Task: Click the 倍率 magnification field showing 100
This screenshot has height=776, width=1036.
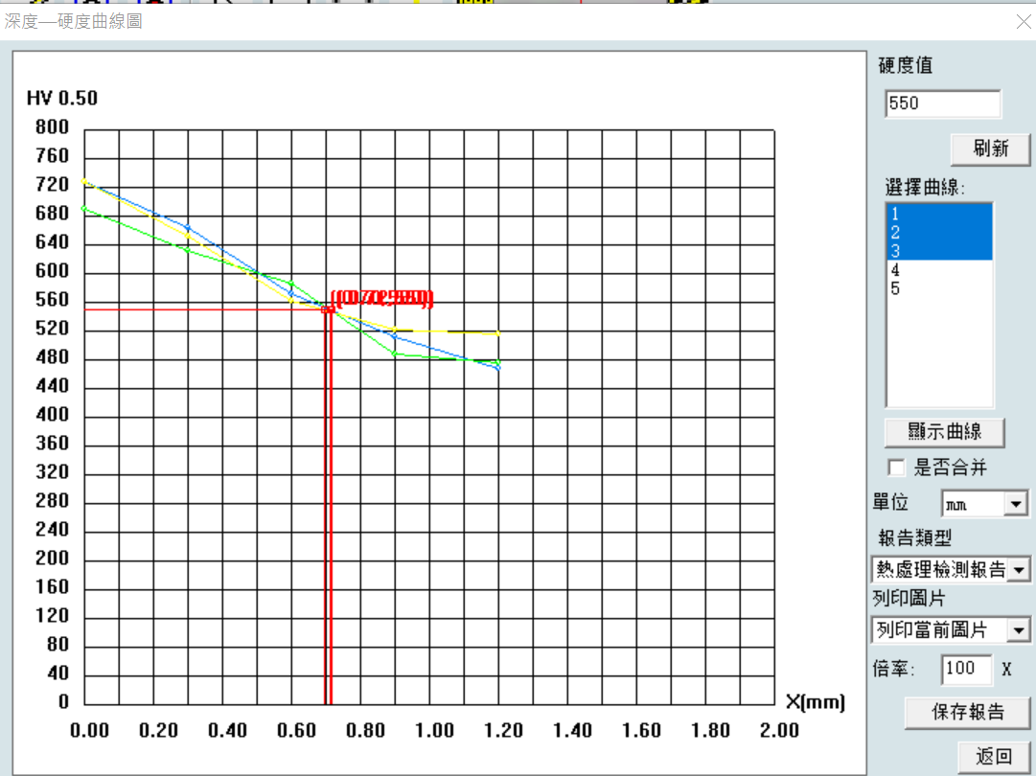Action: click(966, 669)
